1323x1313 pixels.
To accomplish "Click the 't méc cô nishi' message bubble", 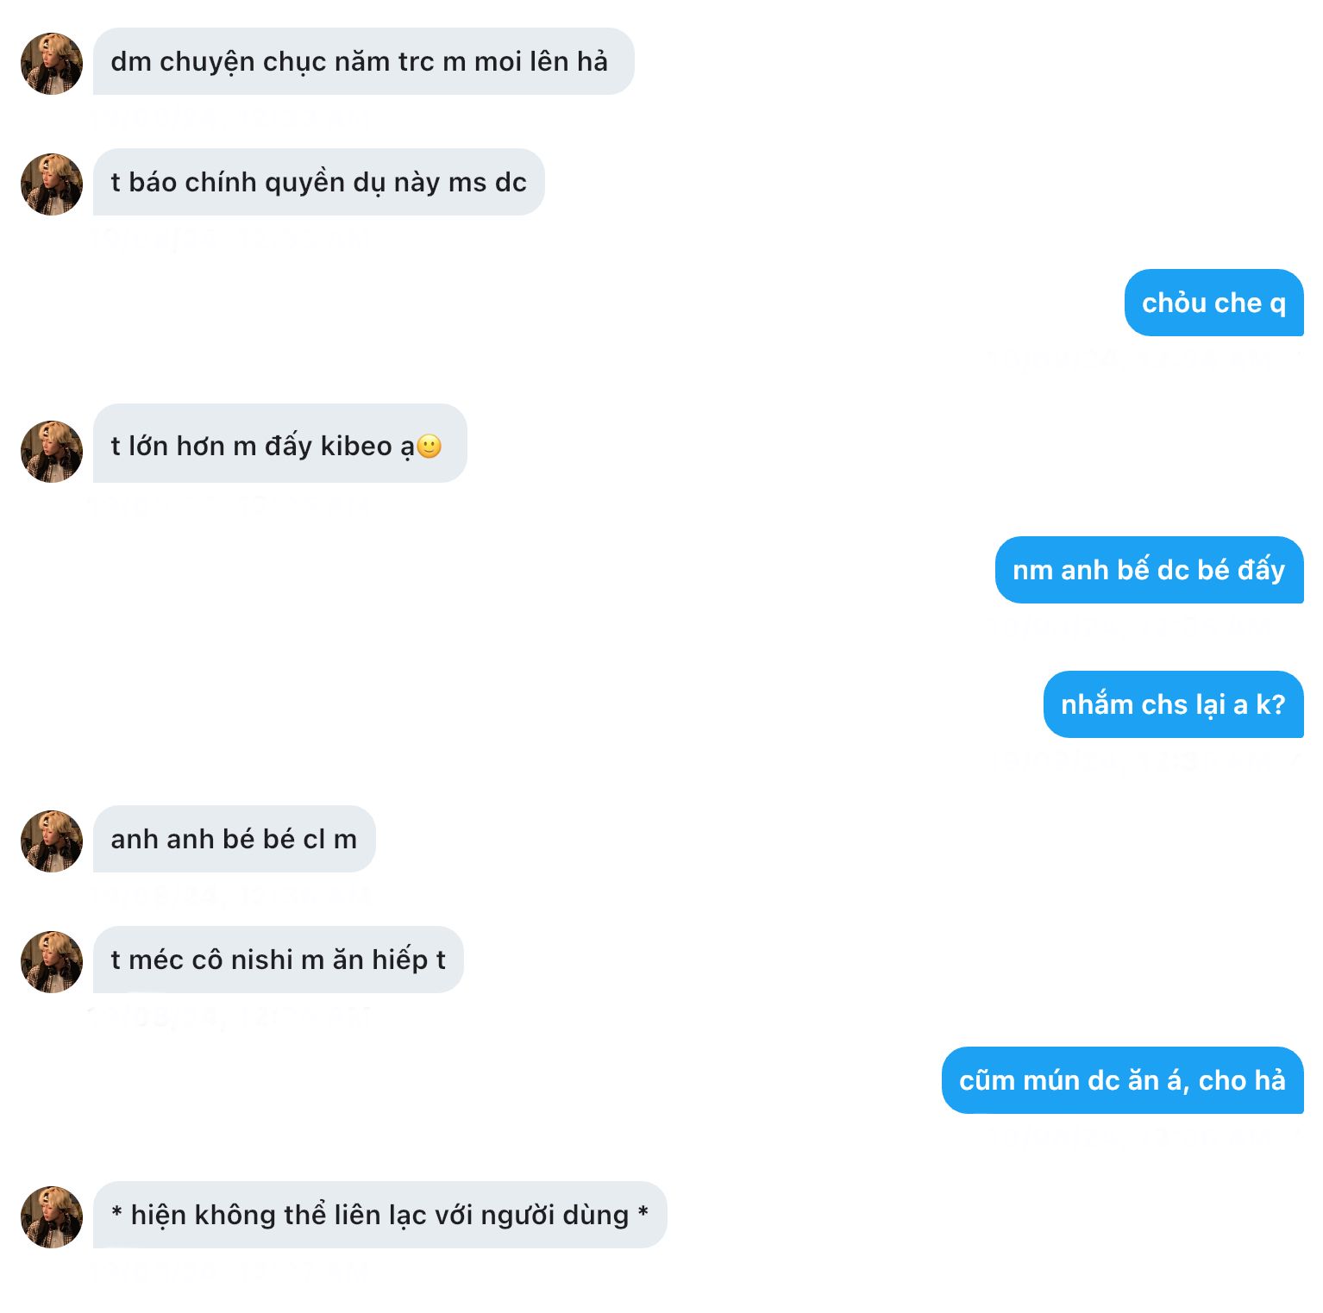I will (278, 960).
